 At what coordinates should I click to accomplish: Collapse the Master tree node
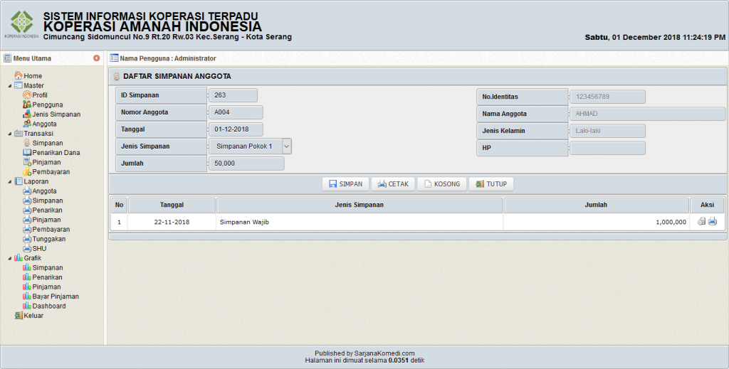(x=10, y=85)
